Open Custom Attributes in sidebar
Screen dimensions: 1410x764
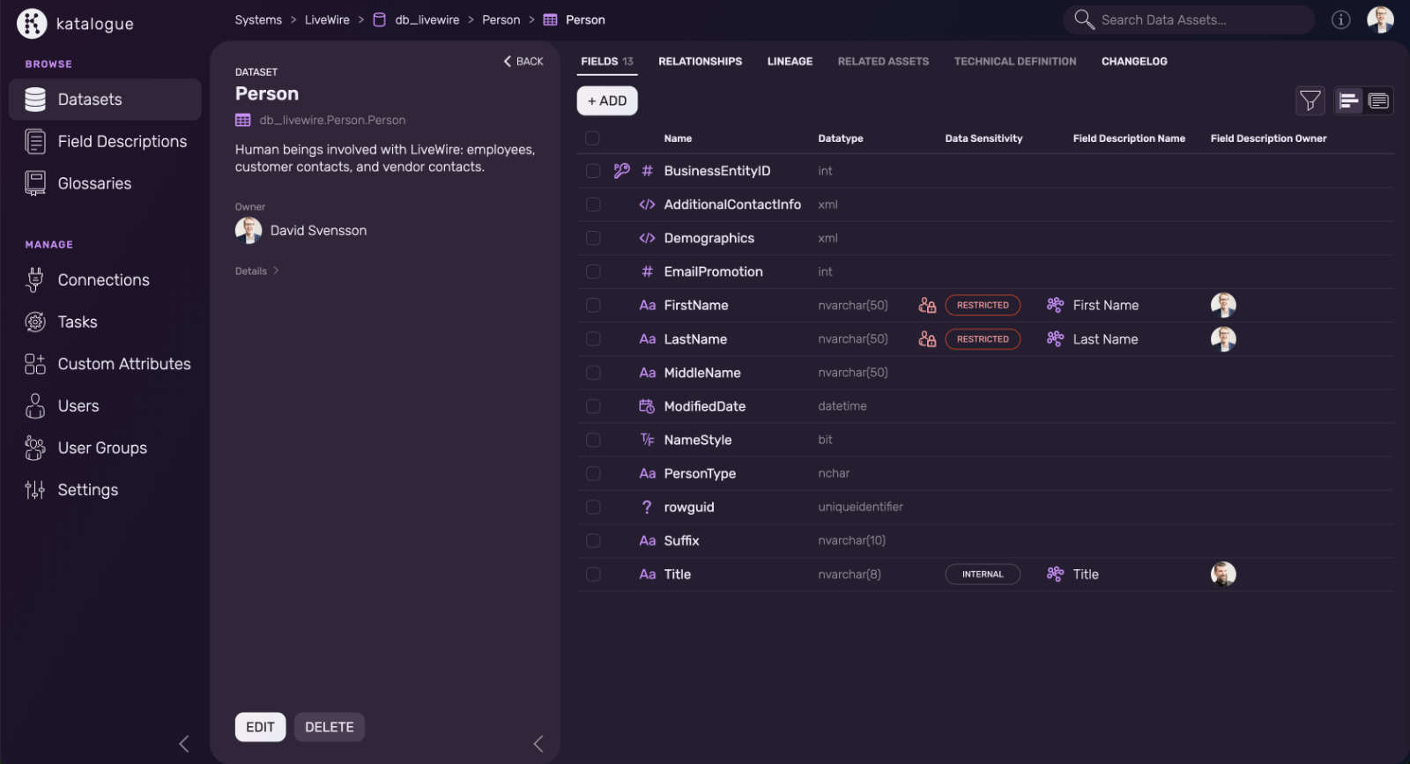tap(123, 364)
